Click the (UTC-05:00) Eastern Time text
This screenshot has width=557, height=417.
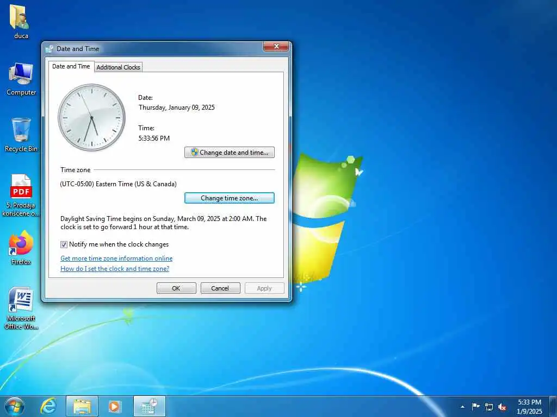pos(118,184)
